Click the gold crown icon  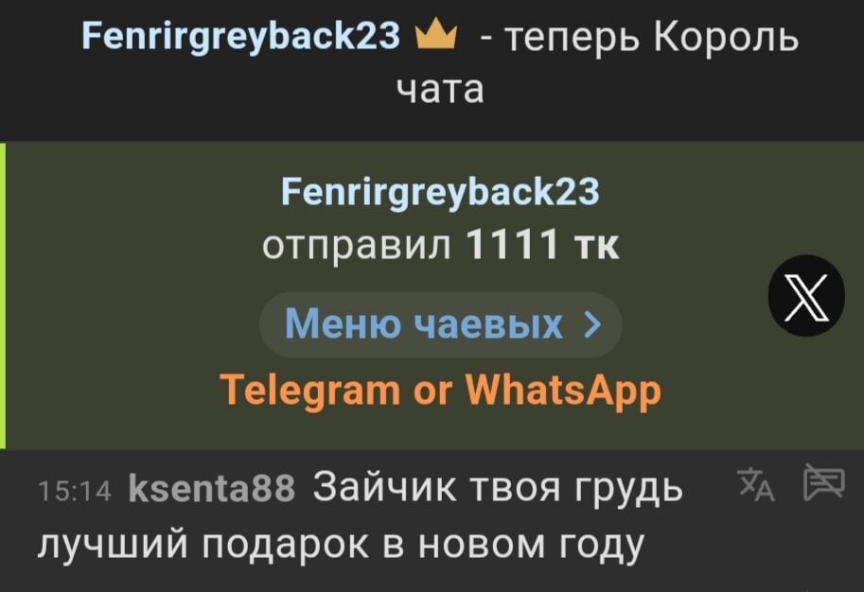pyautogui.click(x=436, y=34)
